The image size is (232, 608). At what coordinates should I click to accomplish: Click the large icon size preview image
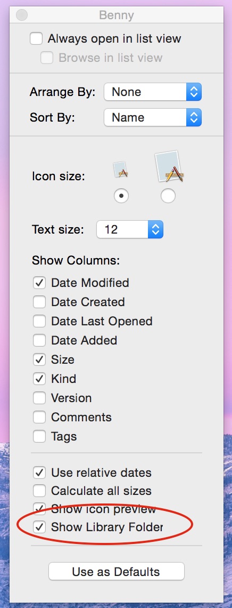pos(169,167)
